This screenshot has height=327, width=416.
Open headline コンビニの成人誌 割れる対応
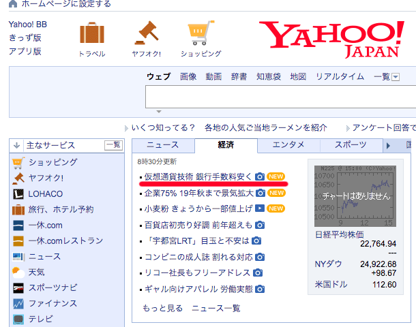point(198,257)
